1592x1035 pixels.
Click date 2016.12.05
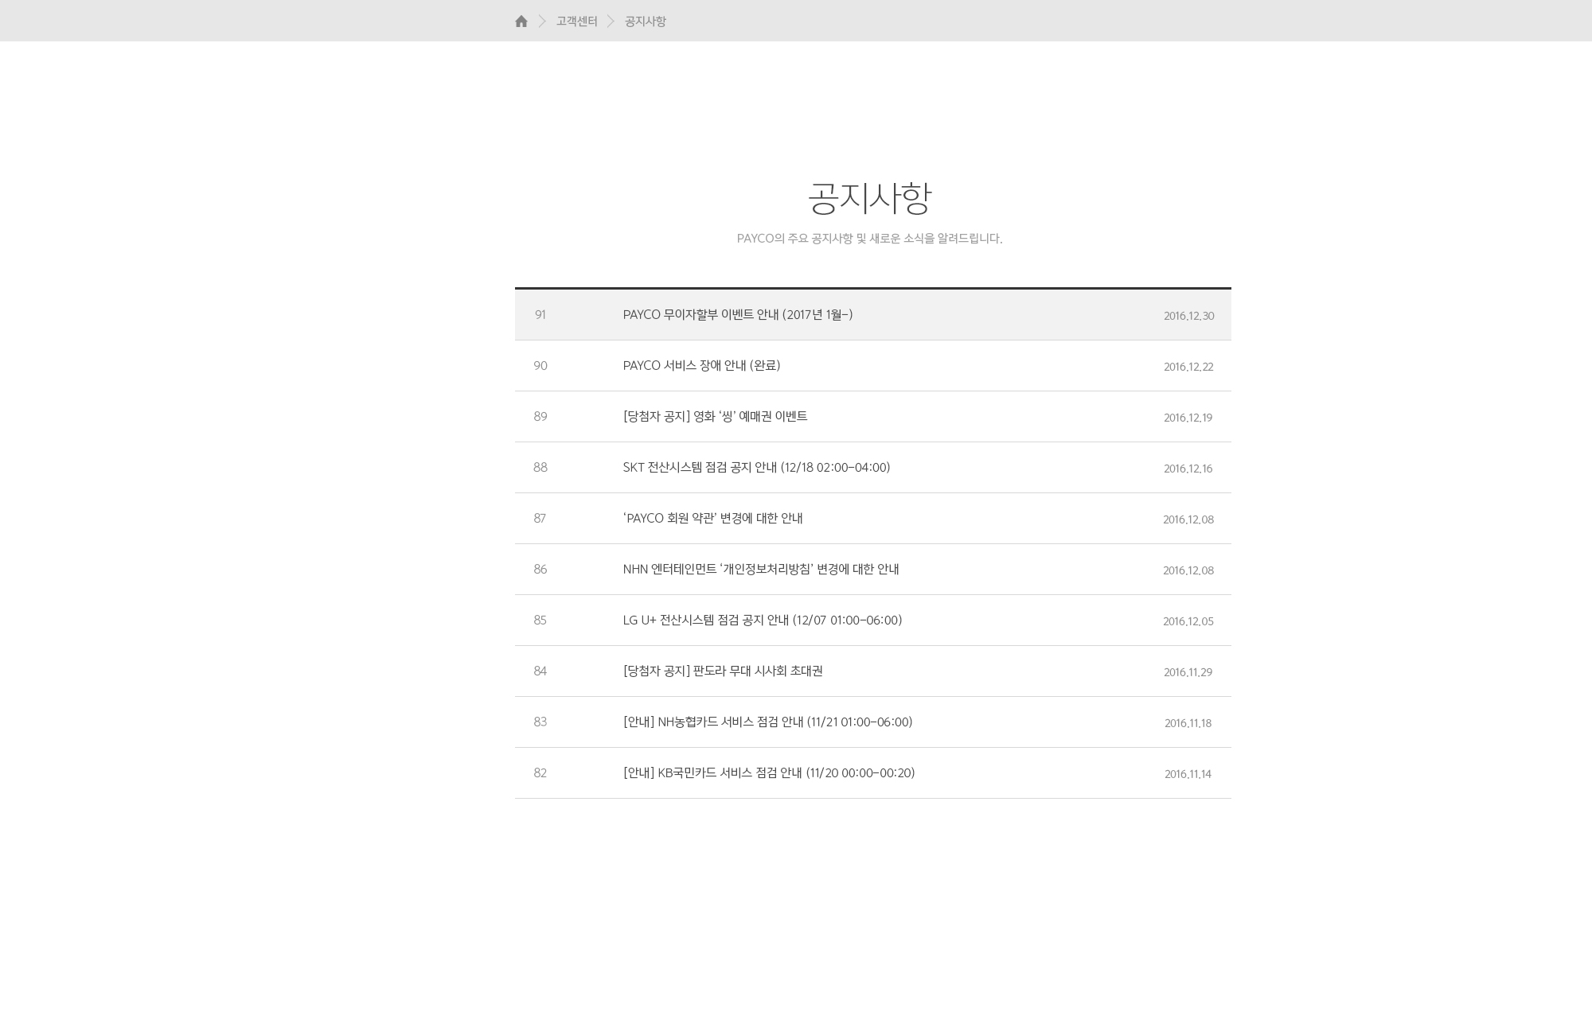[1188, 621]
